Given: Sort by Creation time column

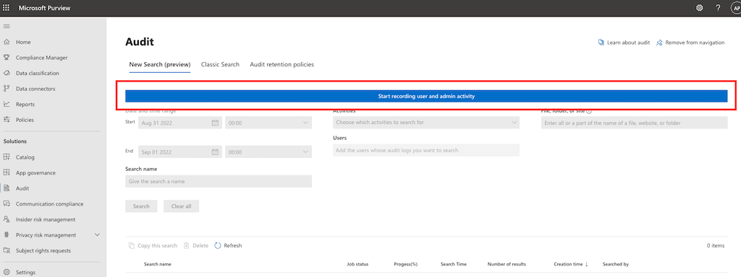Looking at the screenshot, I should tap(571, 264).
